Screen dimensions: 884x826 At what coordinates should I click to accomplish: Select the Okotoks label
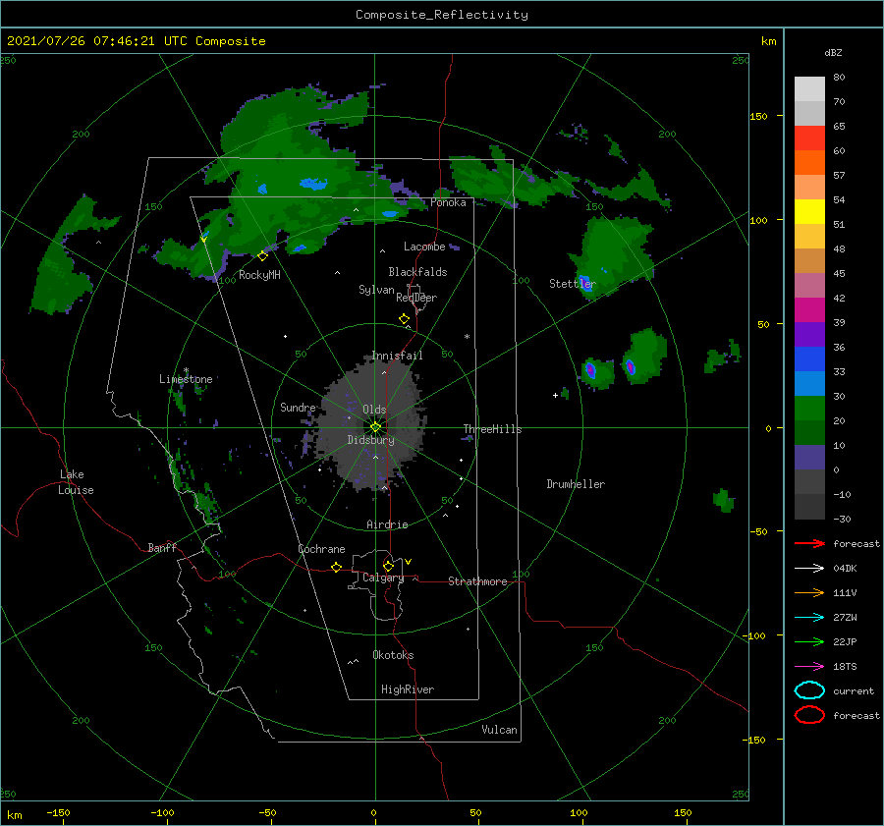[393, 655]
